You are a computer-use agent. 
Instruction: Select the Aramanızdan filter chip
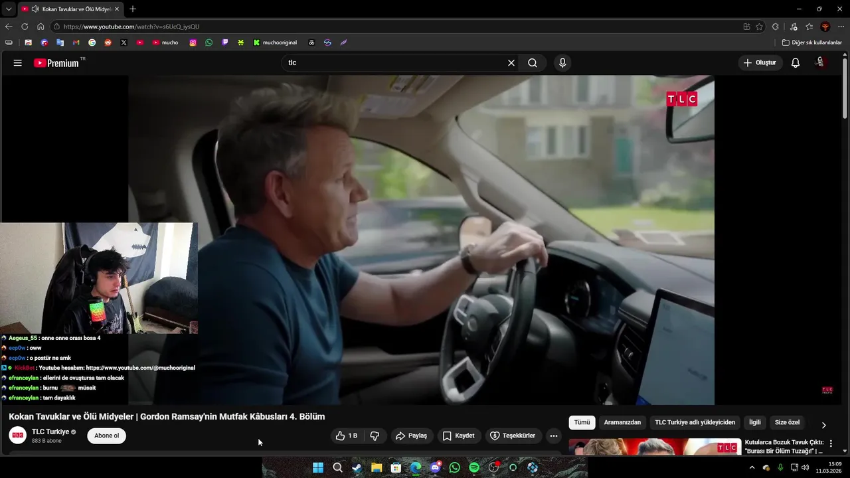[x=622, y=423]
